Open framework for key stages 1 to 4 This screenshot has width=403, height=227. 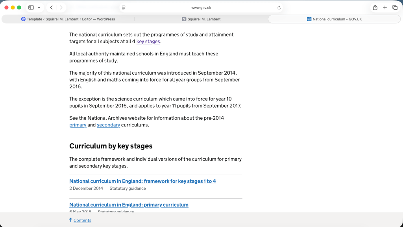(142, 181)
